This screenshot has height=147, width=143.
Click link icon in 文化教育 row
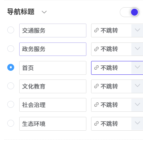coord(97,86)
